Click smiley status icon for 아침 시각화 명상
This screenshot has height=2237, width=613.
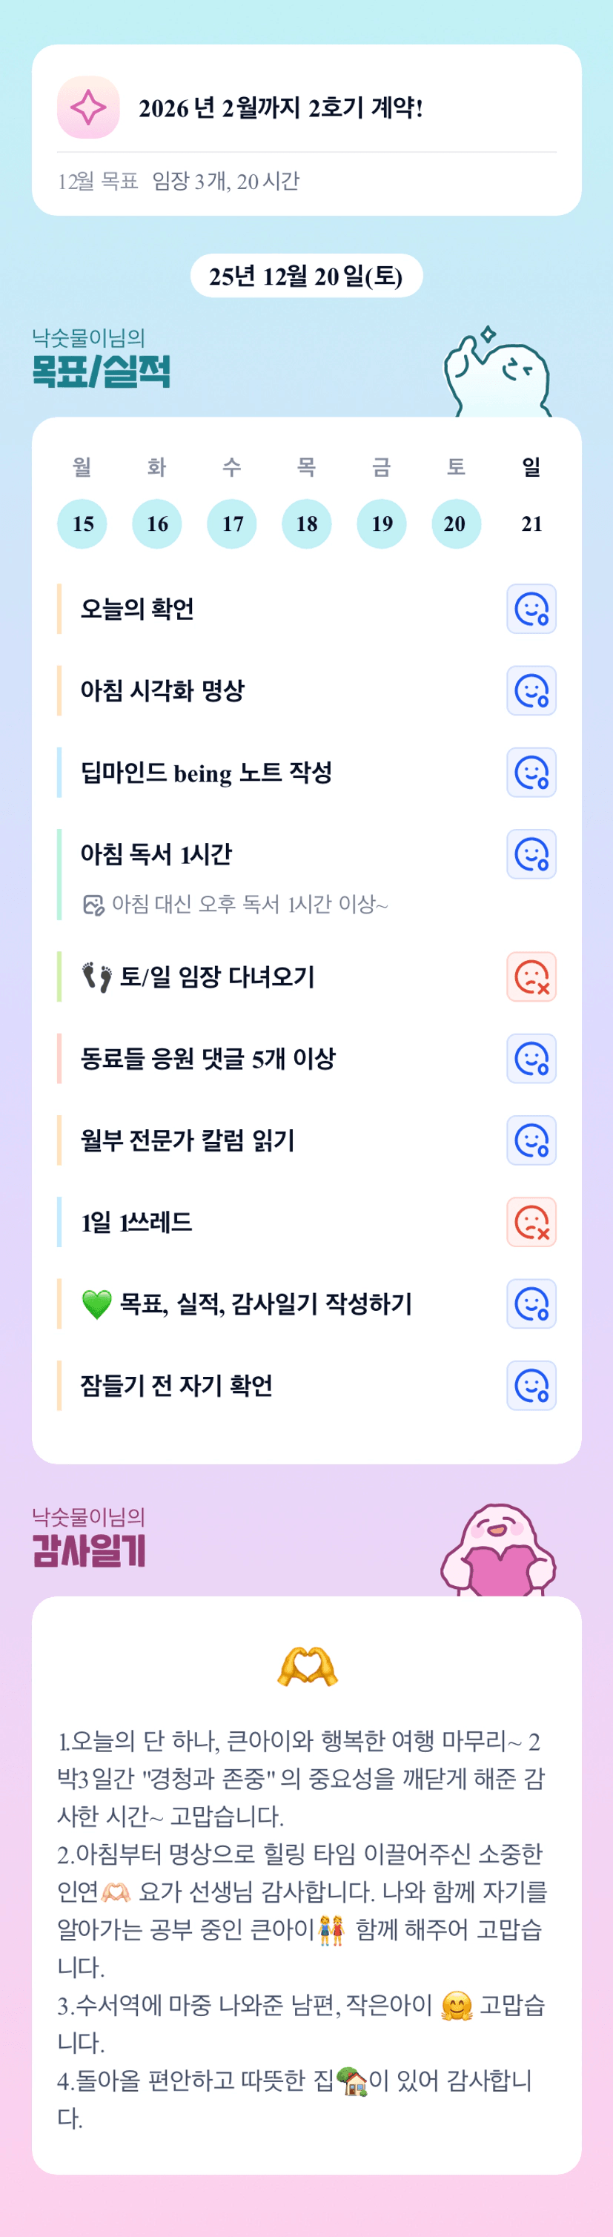(531, 690)
